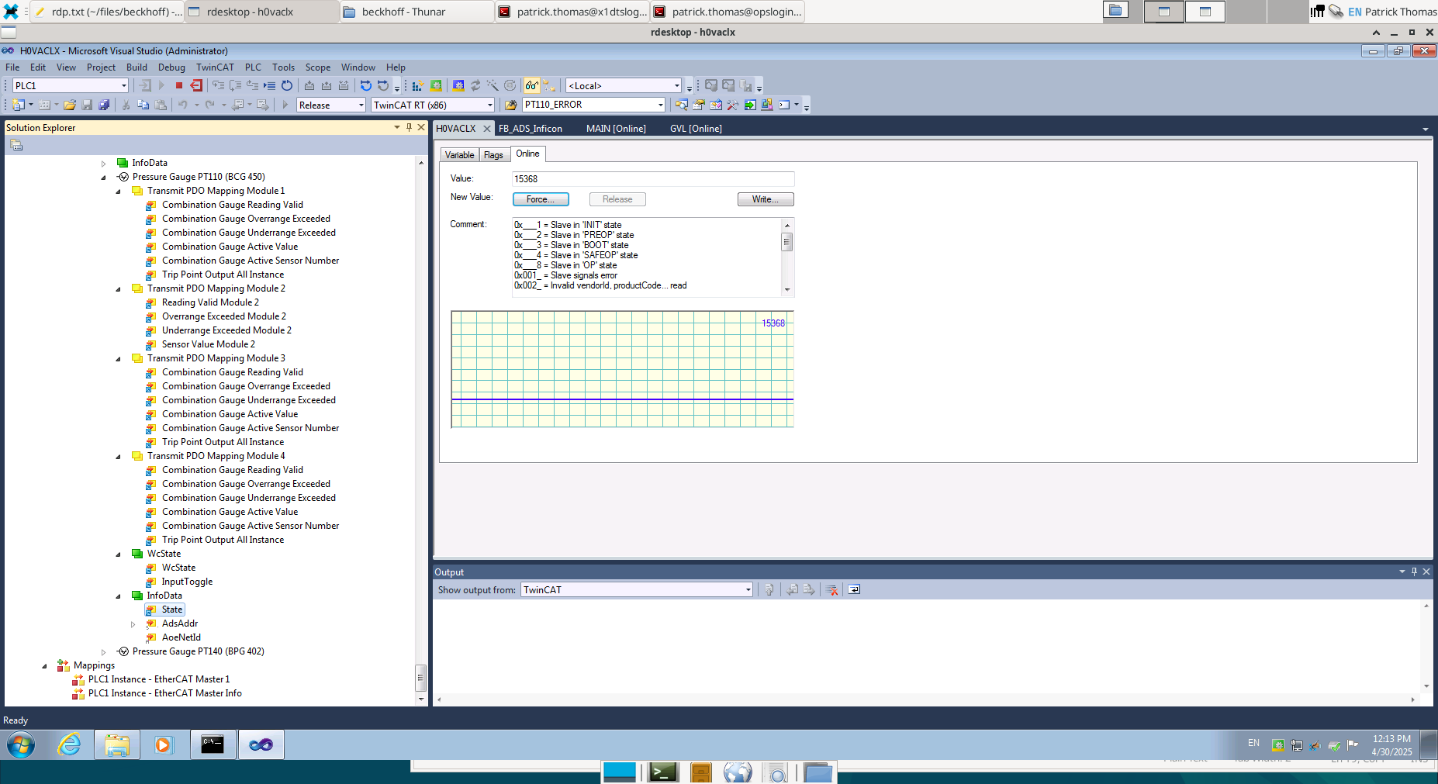Select the Variable tab
Image resolution: width=1438 pixels, height=784 pixels.
(459, 155)
